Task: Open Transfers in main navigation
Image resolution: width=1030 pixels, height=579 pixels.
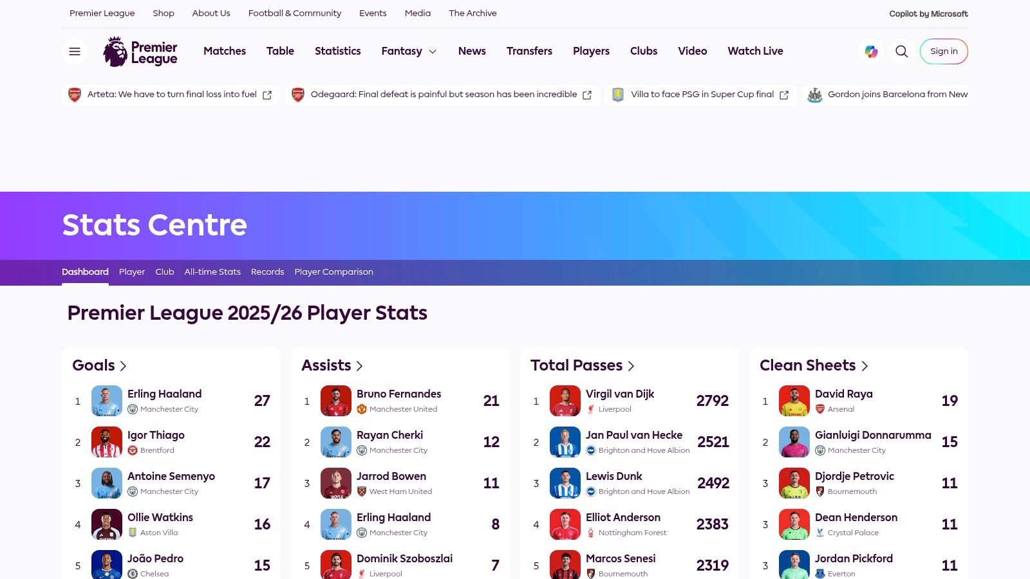Action: click(529, 51)
